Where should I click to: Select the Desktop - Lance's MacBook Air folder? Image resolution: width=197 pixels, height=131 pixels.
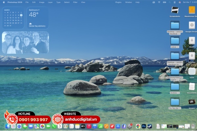(x=175, y=58)
